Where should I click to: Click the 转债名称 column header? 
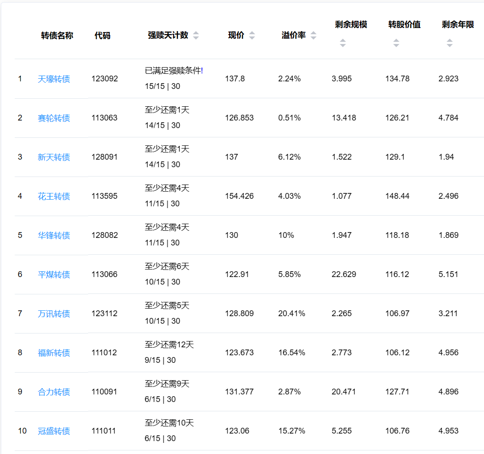click(57, 36)
